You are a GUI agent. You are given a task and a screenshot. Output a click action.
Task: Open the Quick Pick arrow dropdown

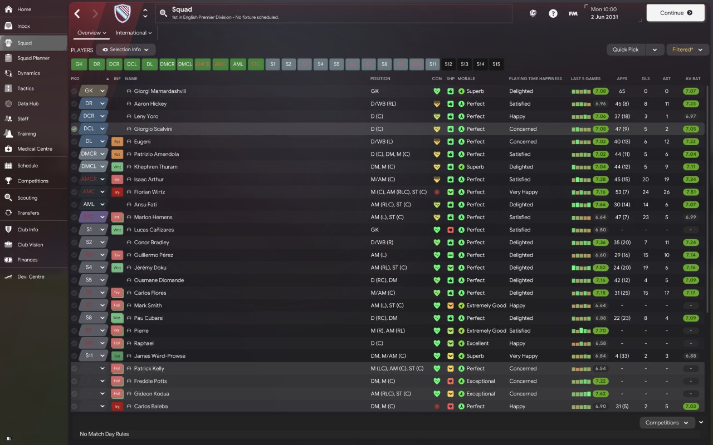click(x=655, y=50)
